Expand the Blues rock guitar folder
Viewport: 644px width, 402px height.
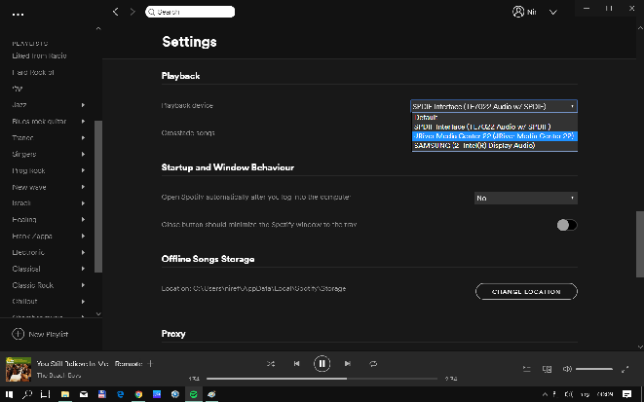tap(83, 122)
